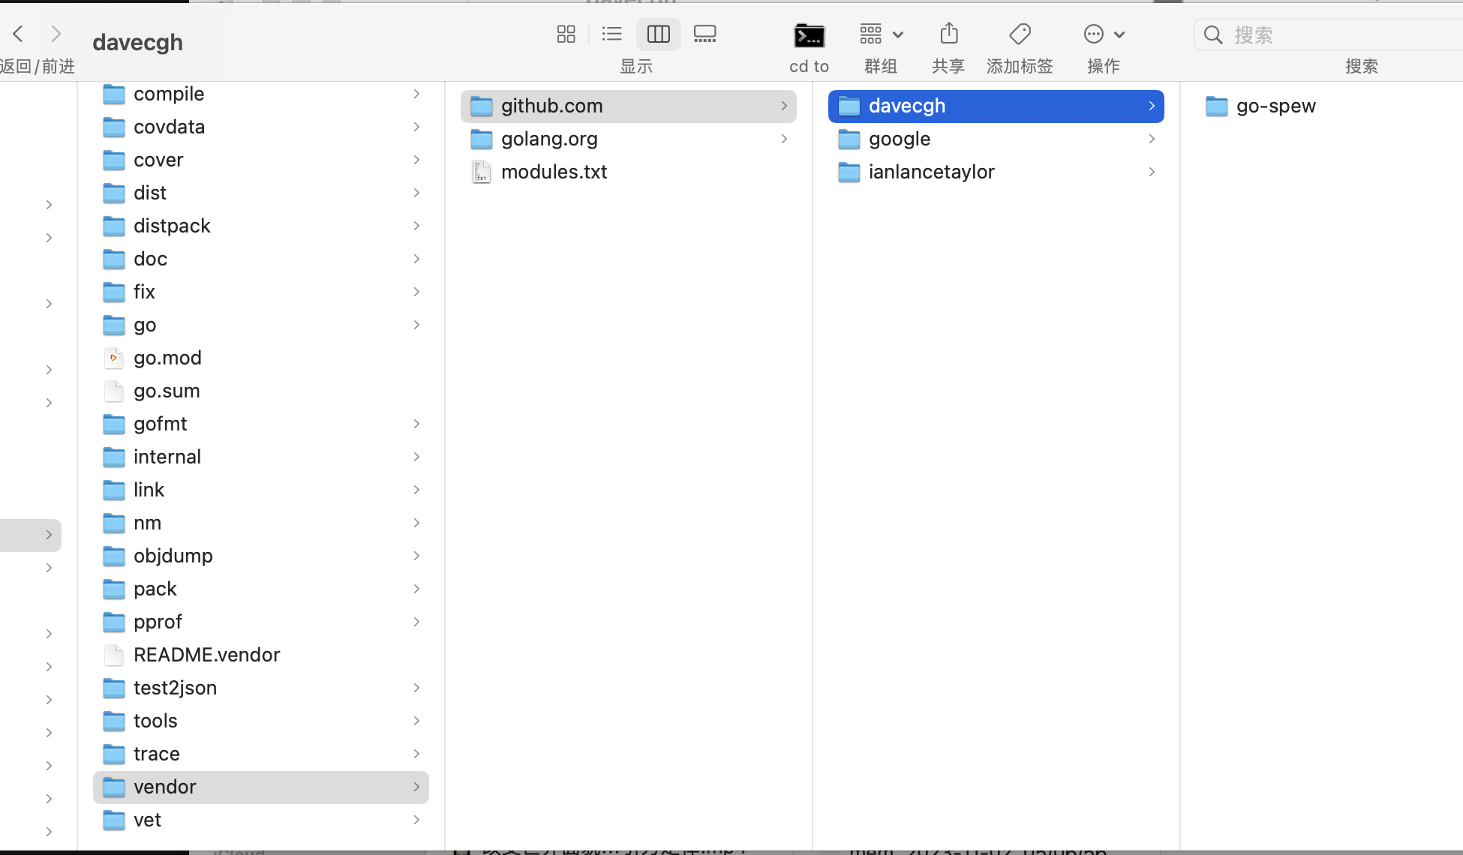The height and width of the screenshot is (855, 1463).
Task: Select column view mode
Action: (658, 34)
